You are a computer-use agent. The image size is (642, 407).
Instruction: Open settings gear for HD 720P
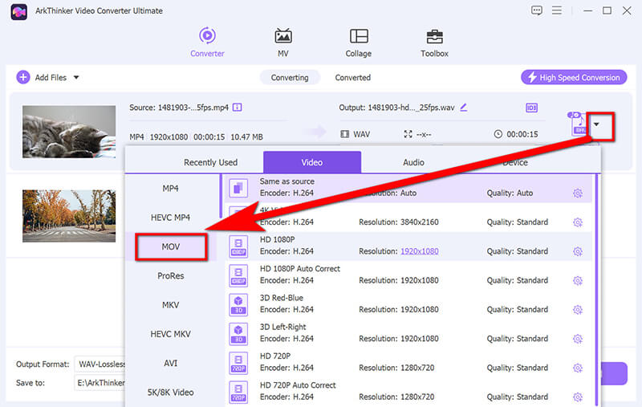tap(577, 368)
